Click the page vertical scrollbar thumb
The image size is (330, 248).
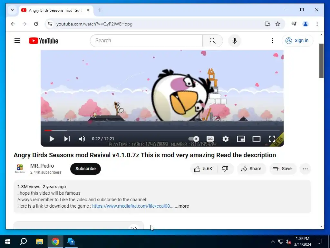321,61
